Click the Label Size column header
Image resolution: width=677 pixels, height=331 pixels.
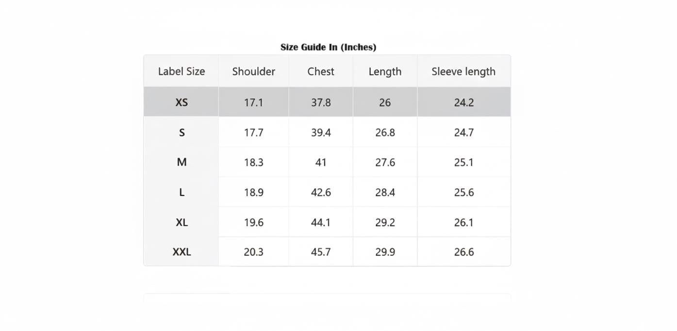tap(182, 71)
